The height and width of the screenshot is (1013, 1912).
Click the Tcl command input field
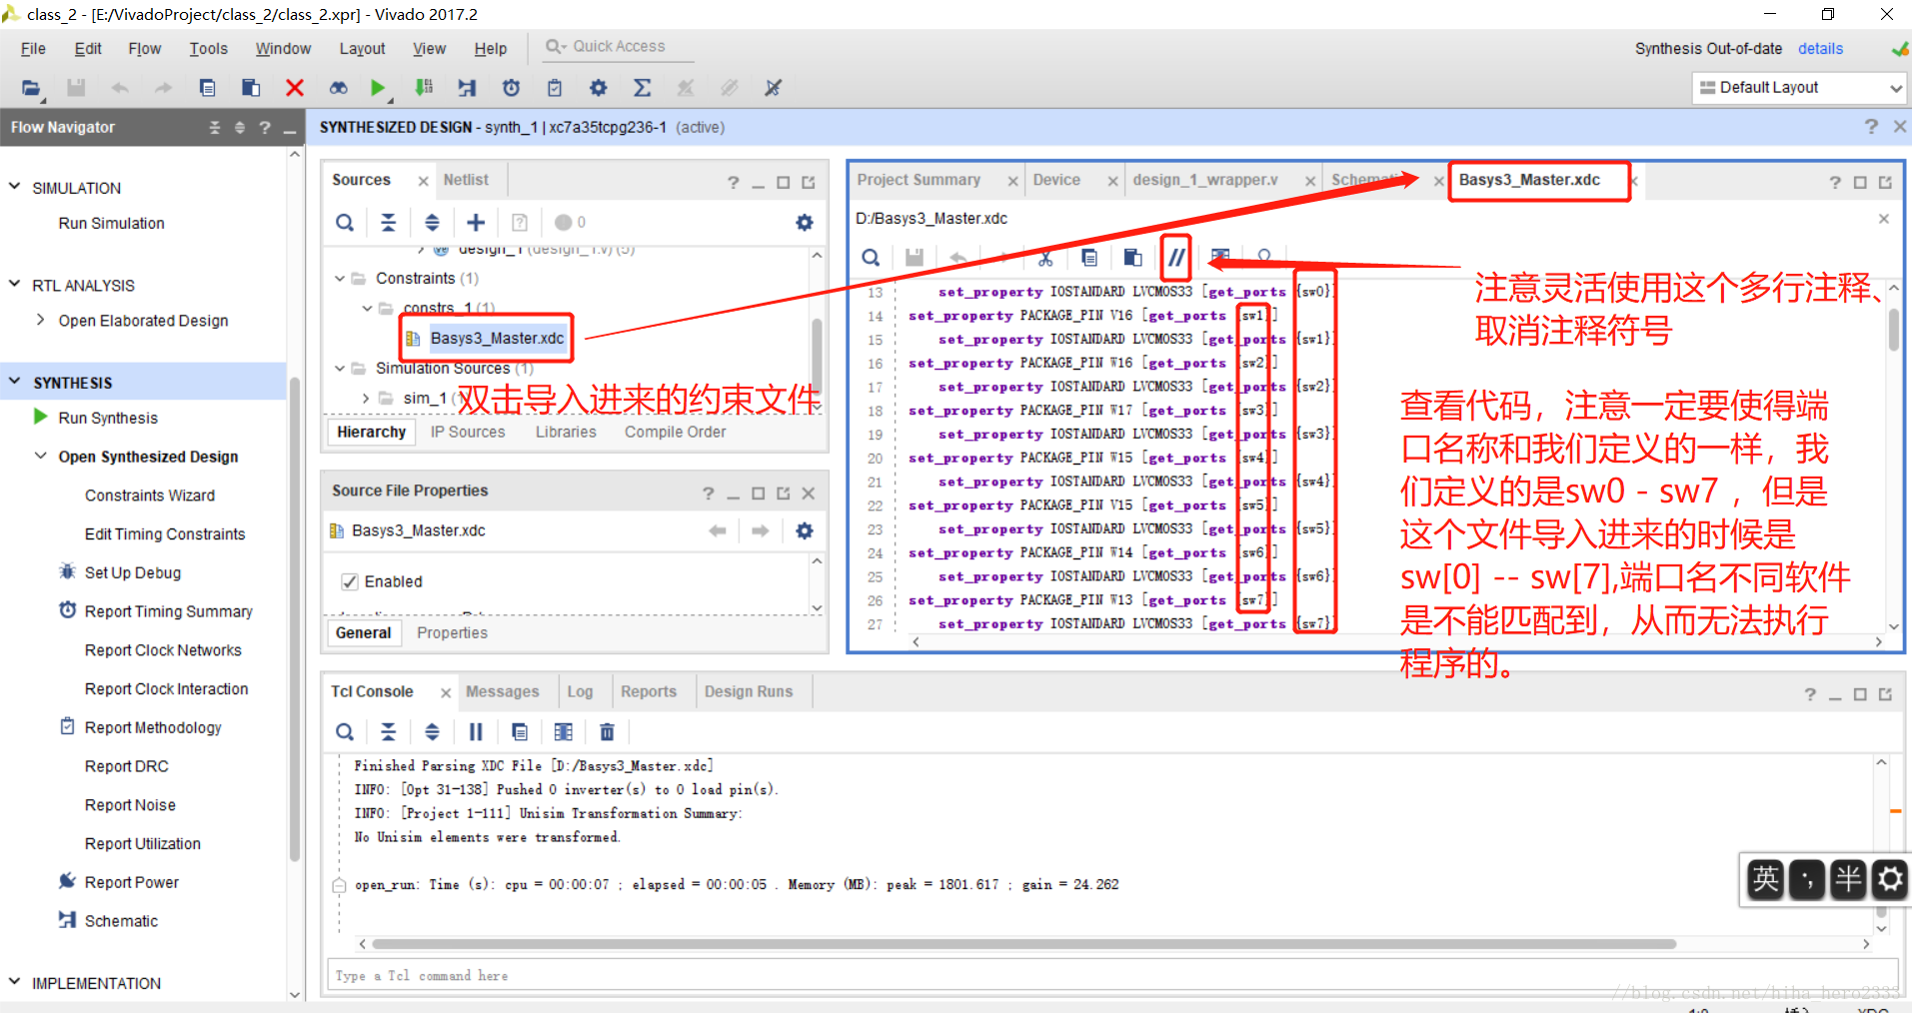(x=1111, y=975)
